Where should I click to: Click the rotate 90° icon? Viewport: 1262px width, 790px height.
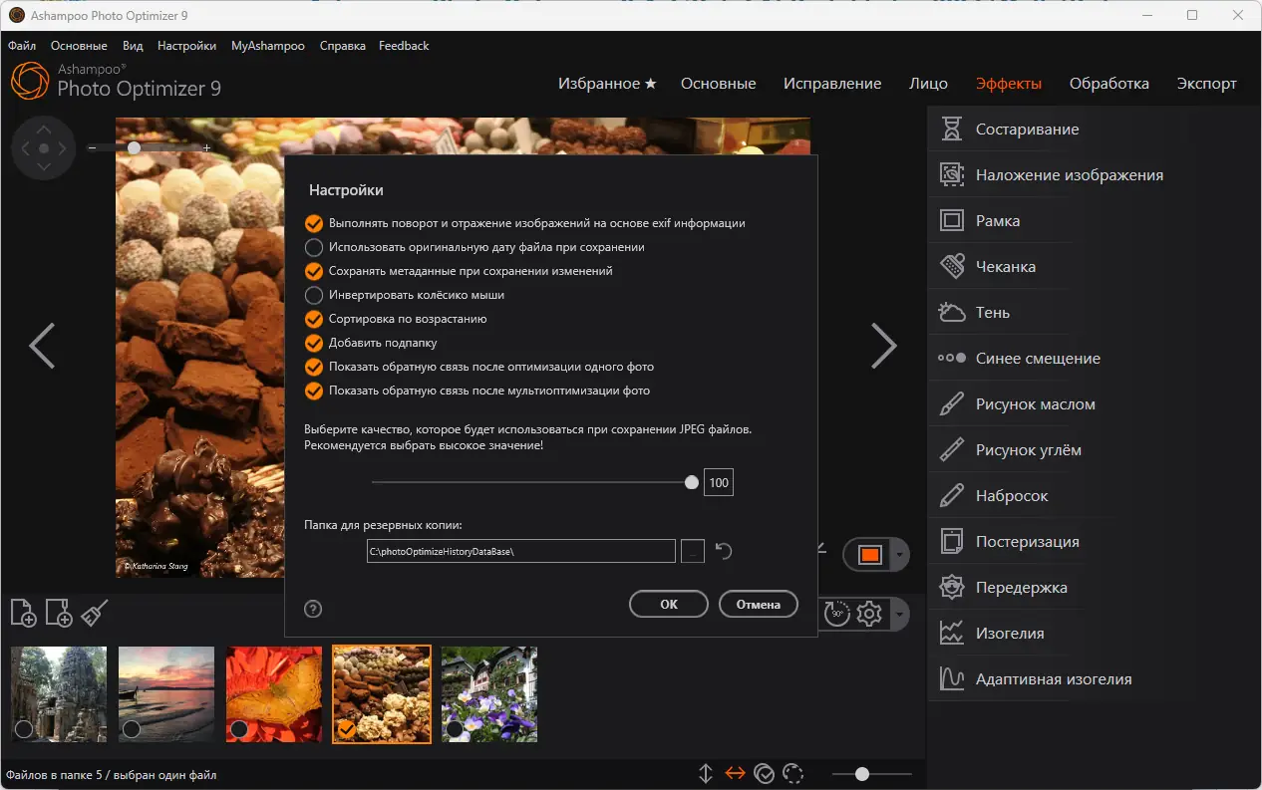(835, 614)
